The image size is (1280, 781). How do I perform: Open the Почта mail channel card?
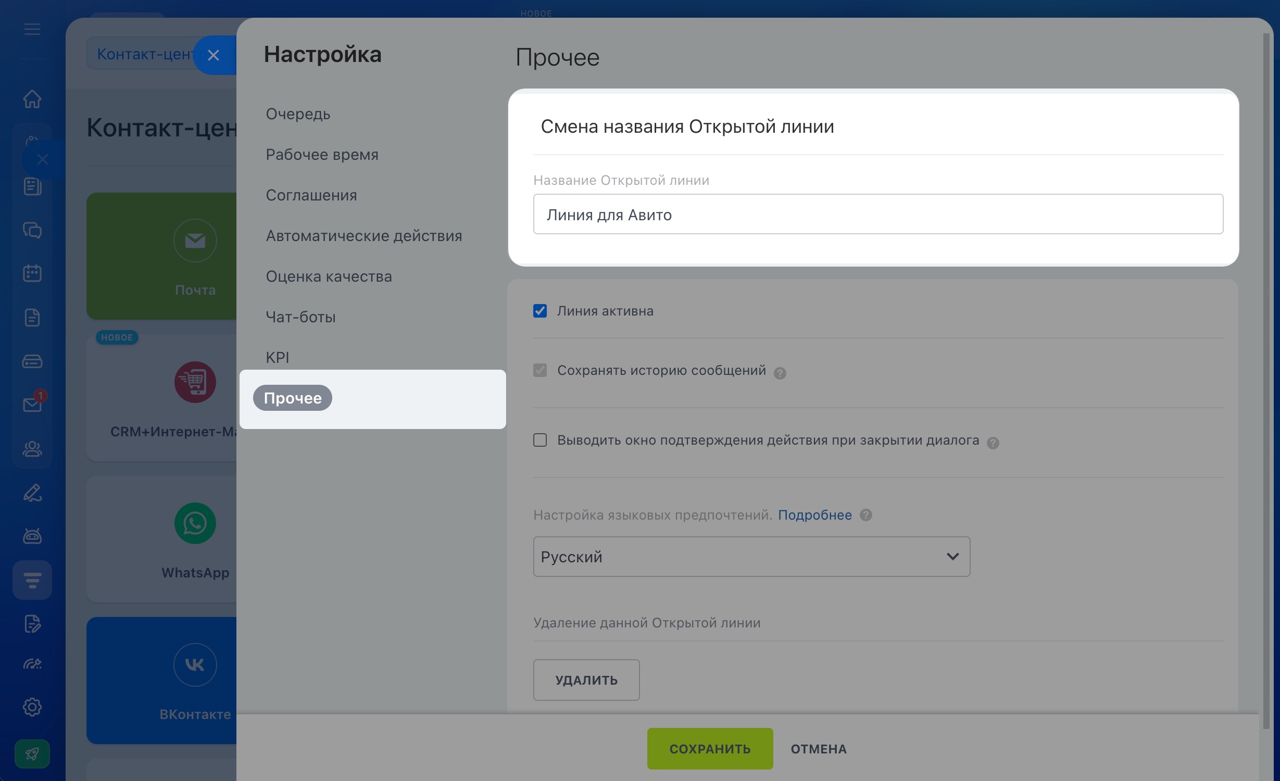tap(161, 256)
